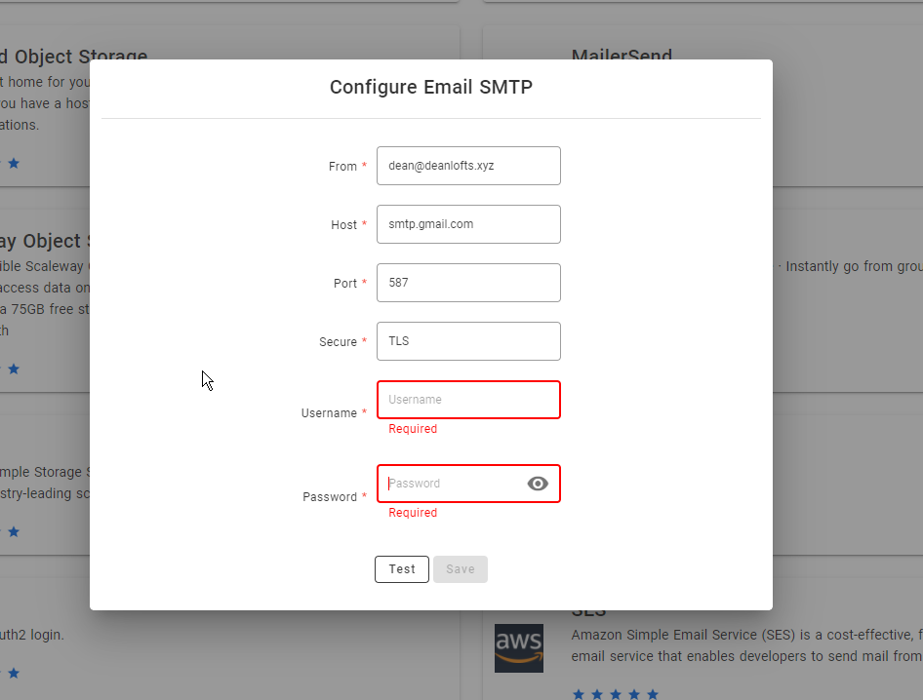923x700 pixels.
Task: Click the required Username field
Action: point(468,400)
